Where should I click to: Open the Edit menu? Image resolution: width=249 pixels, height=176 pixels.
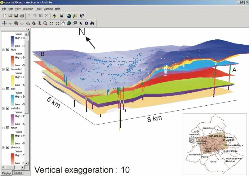pyautogui.click(x=11, y=9)
